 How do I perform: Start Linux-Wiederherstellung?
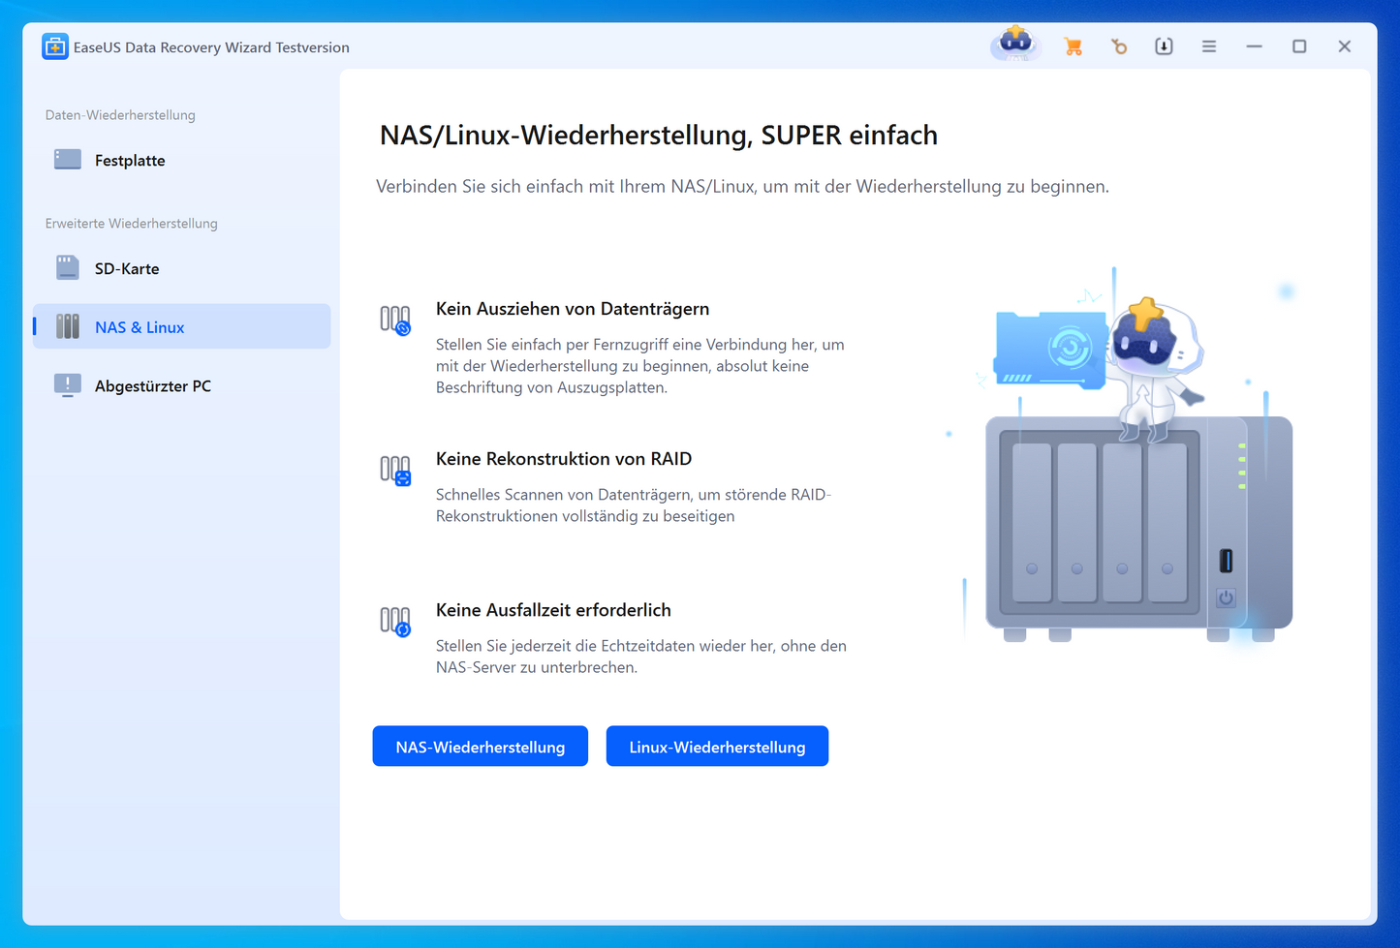coord(717,747)
